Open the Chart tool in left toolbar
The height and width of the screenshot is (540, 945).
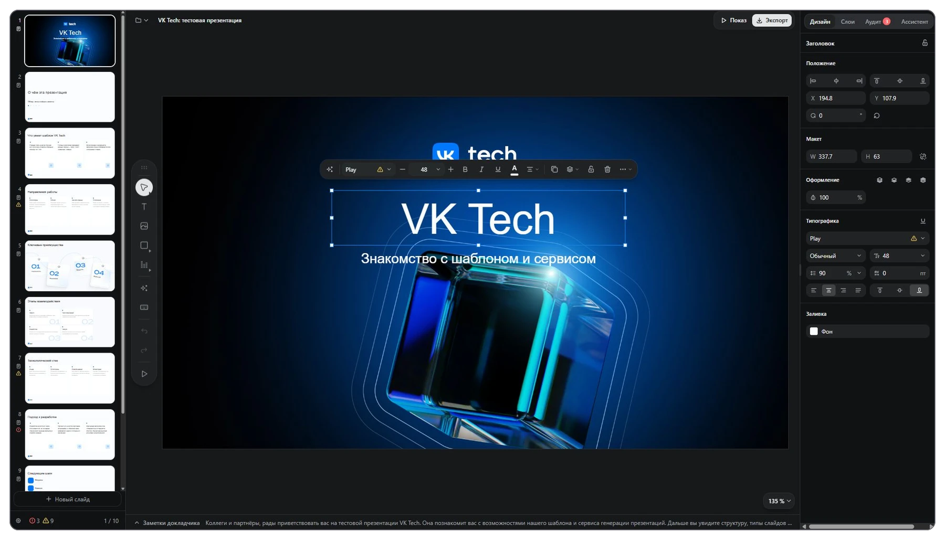tap(144, 265)
